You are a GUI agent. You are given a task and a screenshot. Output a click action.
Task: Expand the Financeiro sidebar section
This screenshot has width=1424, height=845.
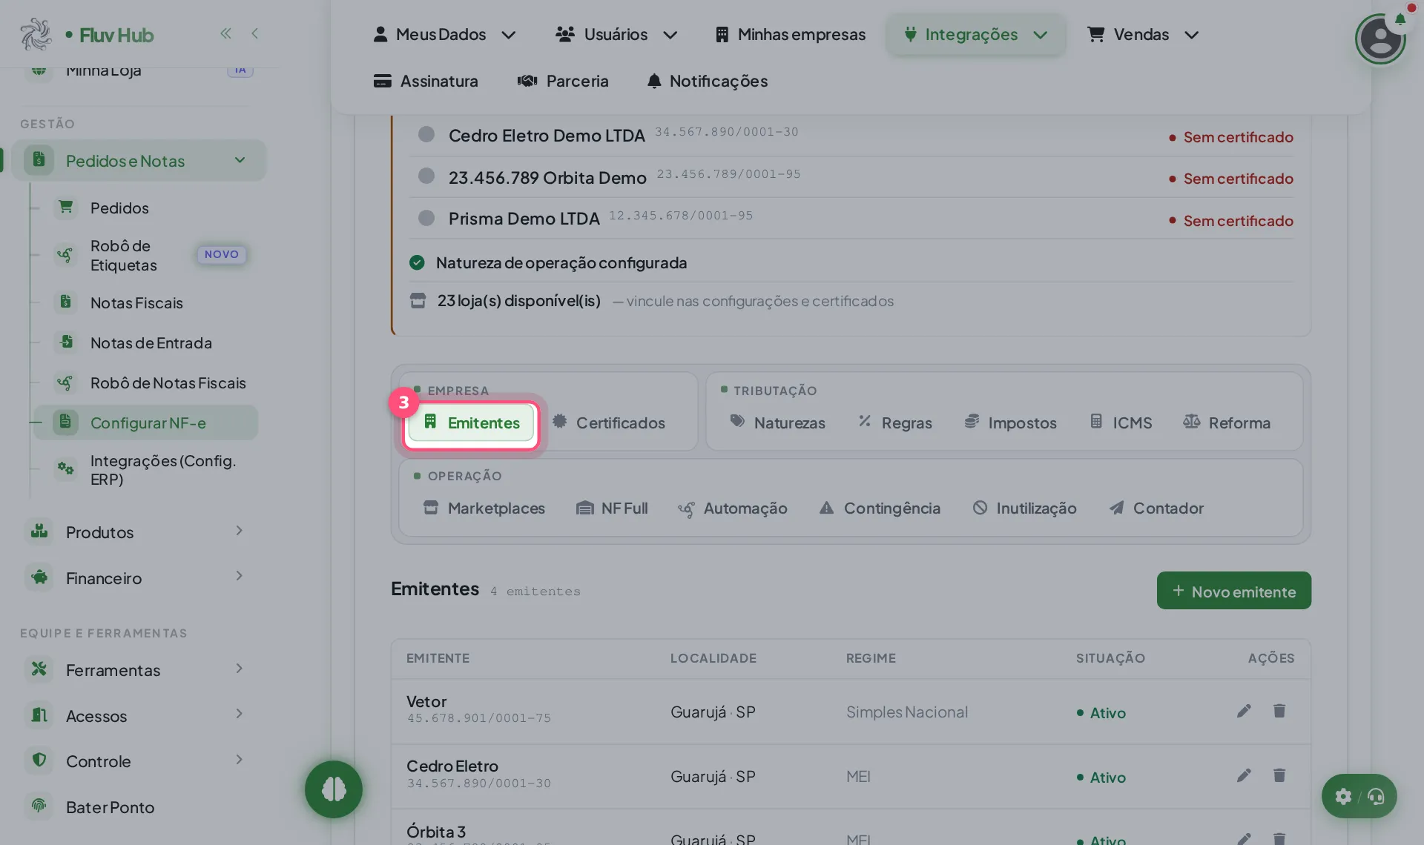[x=139, y=578]
